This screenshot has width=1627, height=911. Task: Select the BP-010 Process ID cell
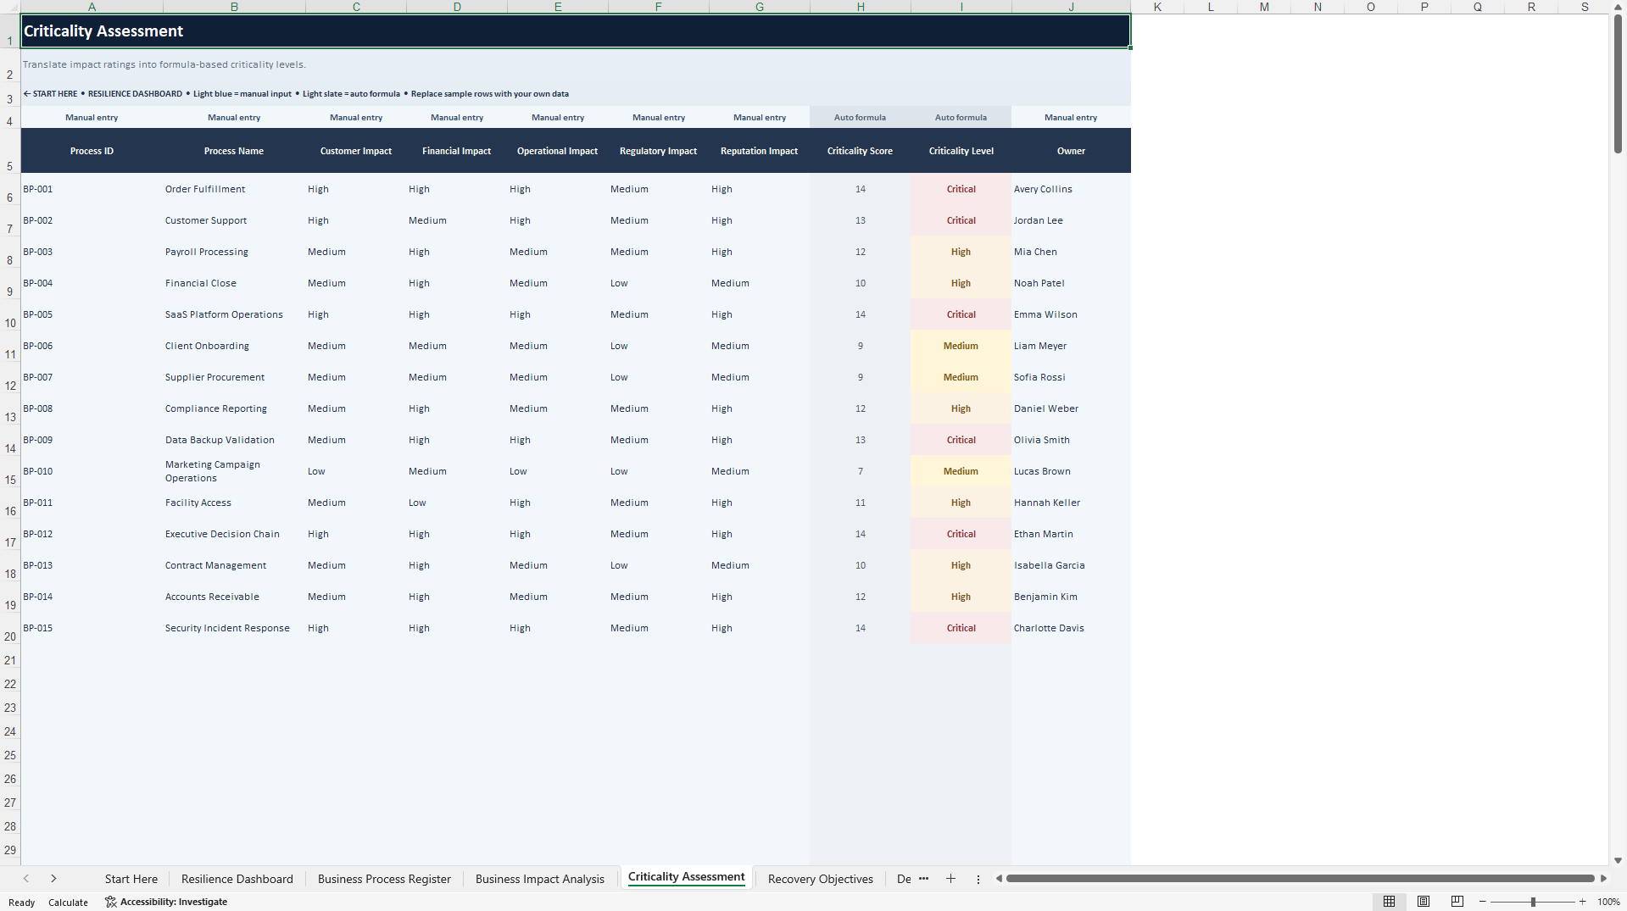click(92, 471)
